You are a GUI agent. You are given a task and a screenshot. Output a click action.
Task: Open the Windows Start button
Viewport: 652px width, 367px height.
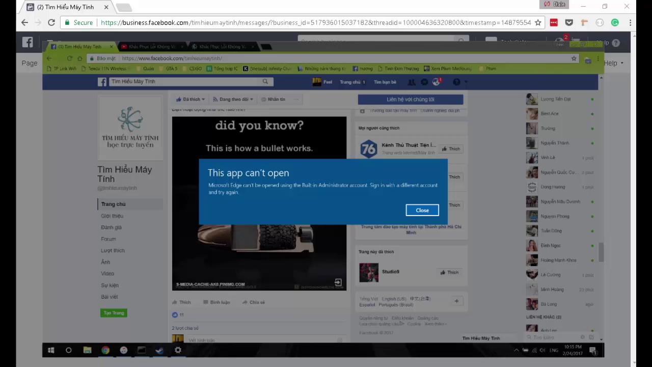click(x=51, y=350)
